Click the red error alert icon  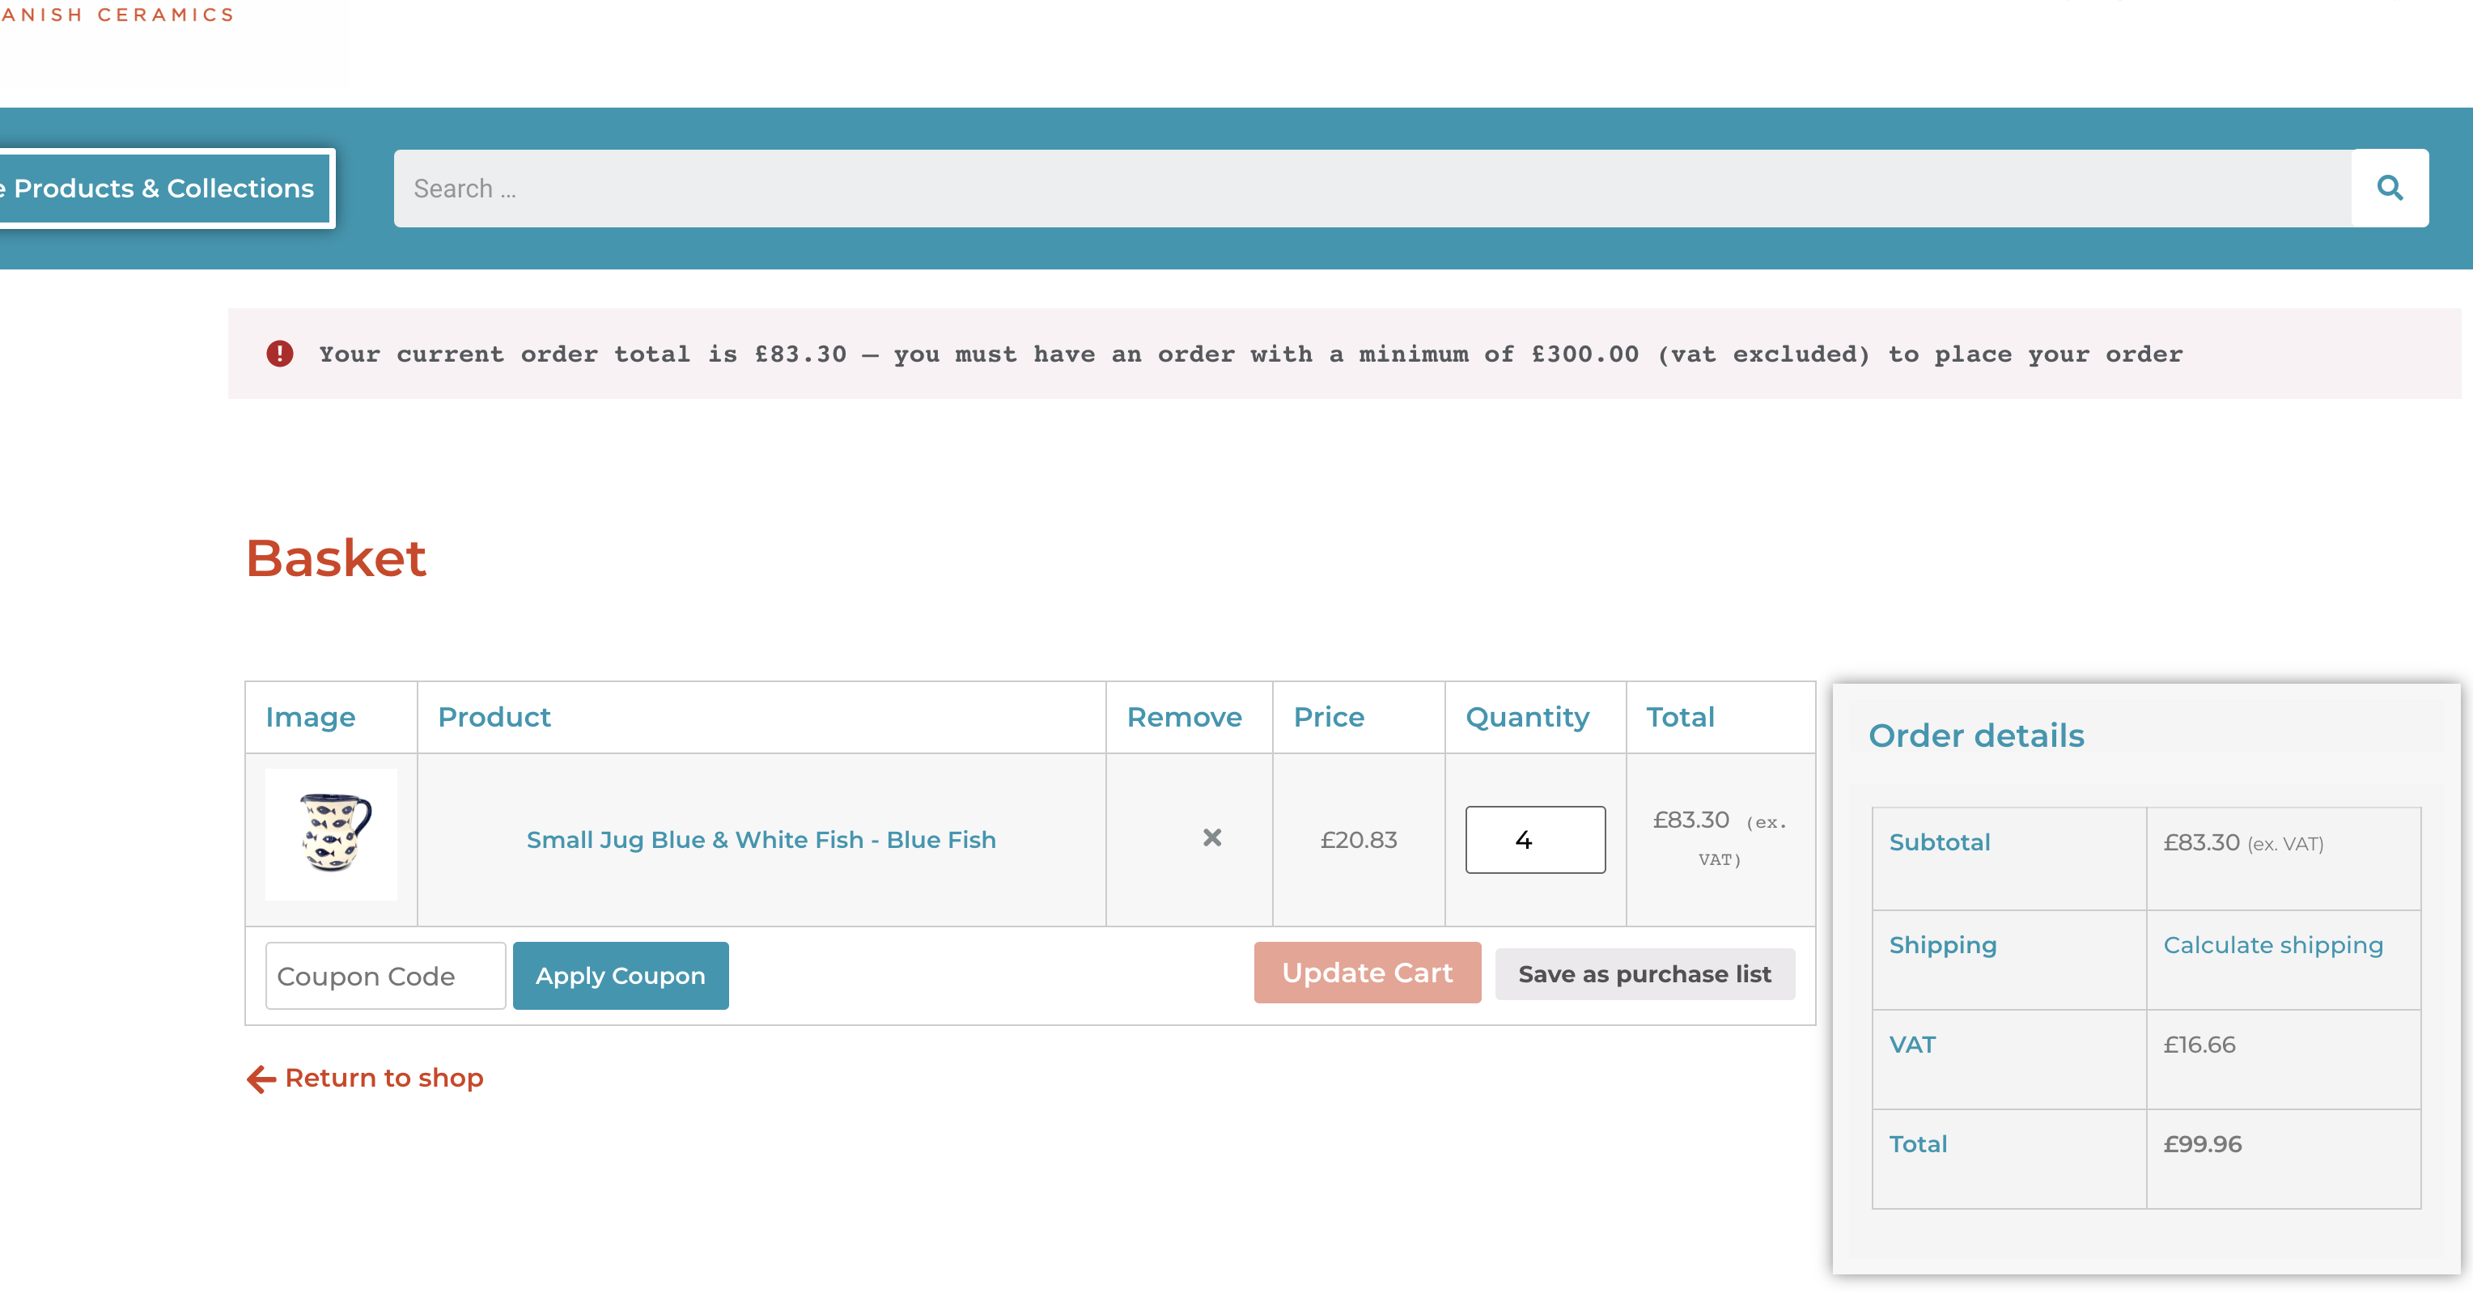[x=279, y=354]
